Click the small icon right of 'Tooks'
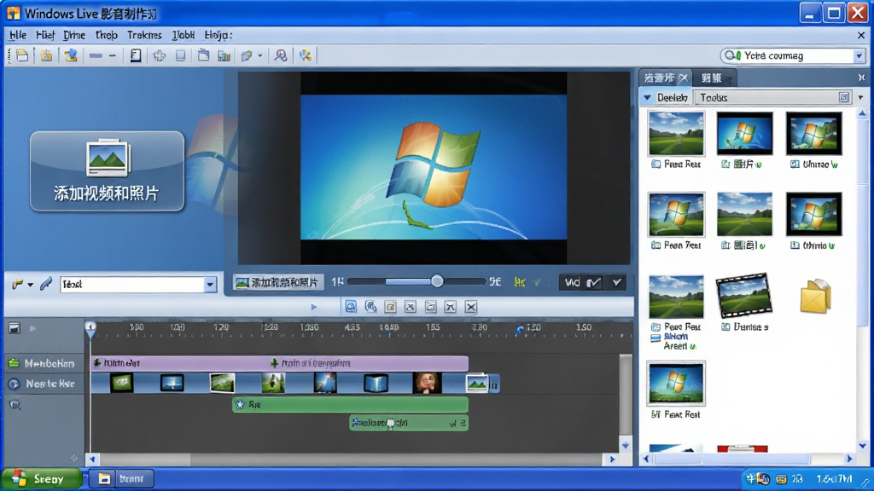874x491 pixels. 844,98
